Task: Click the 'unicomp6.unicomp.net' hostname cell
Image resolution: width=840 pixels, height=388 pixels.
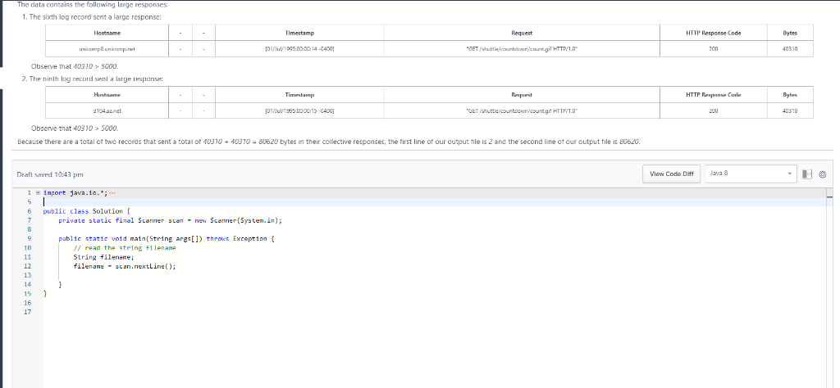Action: tap(107, 48)
